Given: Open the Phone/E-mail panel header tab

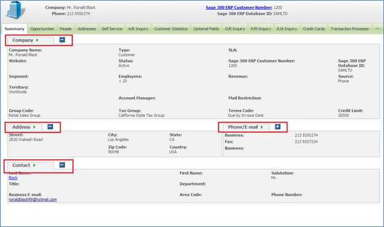Looking at the screenshot, I should coord(246,127).
